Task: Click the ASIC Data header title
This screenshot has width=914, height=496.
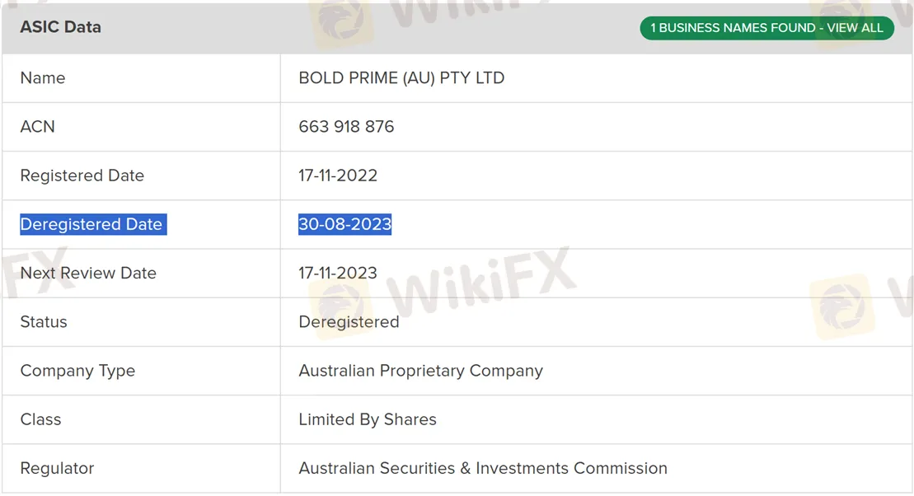Action: coord(60,27)
